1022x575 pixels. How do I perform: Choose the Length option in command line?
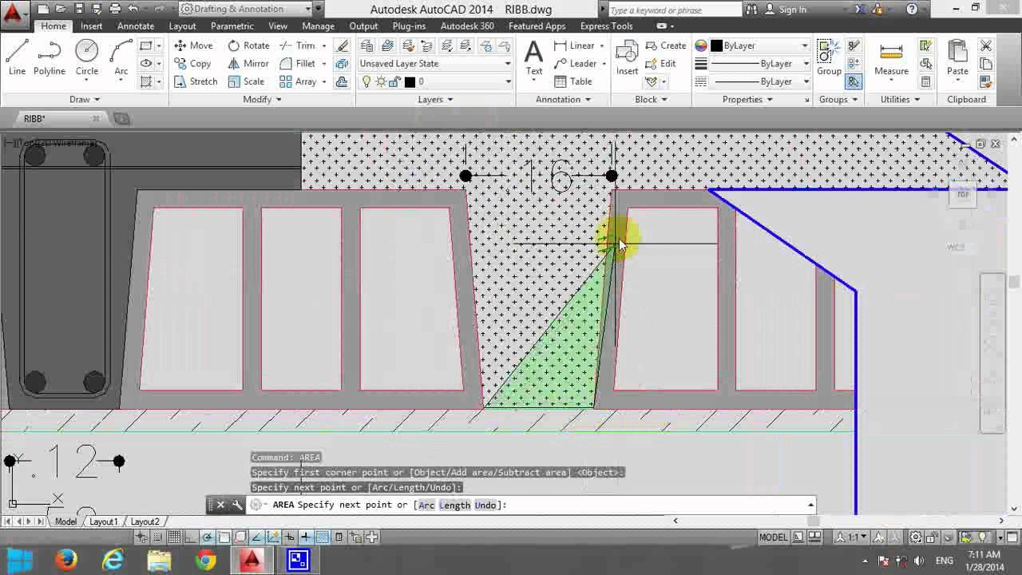pos(454,506)
